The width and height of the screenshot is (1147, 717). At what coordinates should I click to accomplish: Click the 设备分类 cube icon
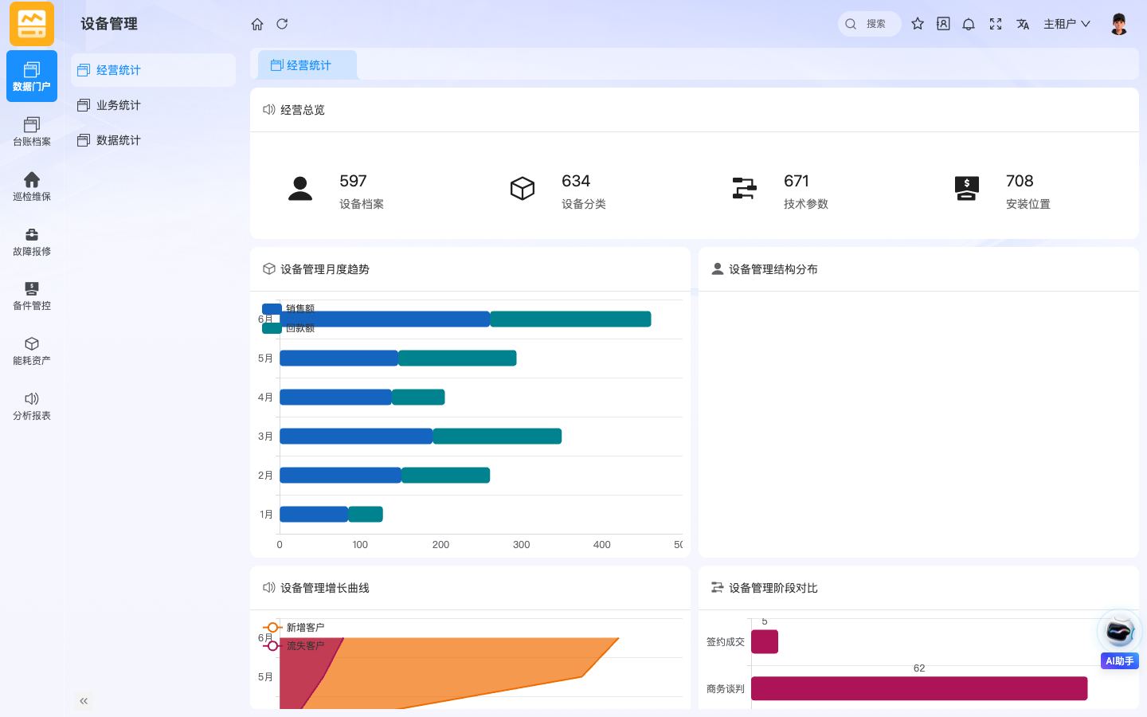click(x=523, y=189)
